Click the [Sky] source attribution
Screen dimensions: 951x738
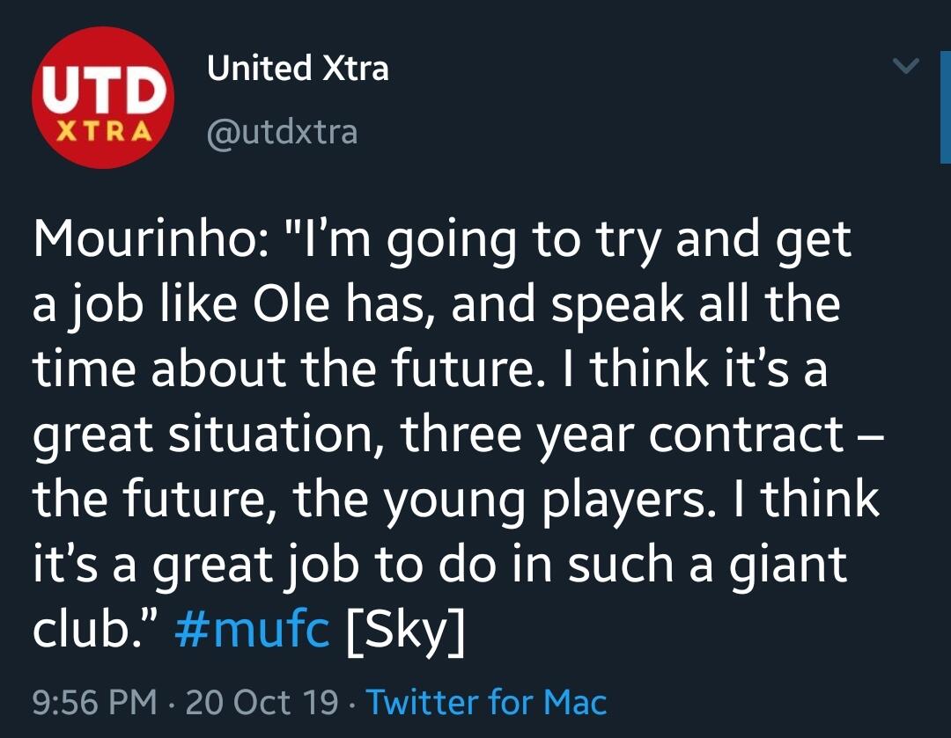(406, 628)
